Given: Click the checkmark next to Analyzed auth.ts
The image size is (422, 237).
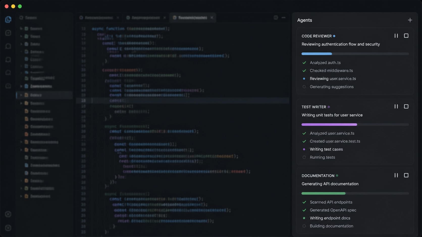Looking at the screenshot, I should tap(304, 62).
